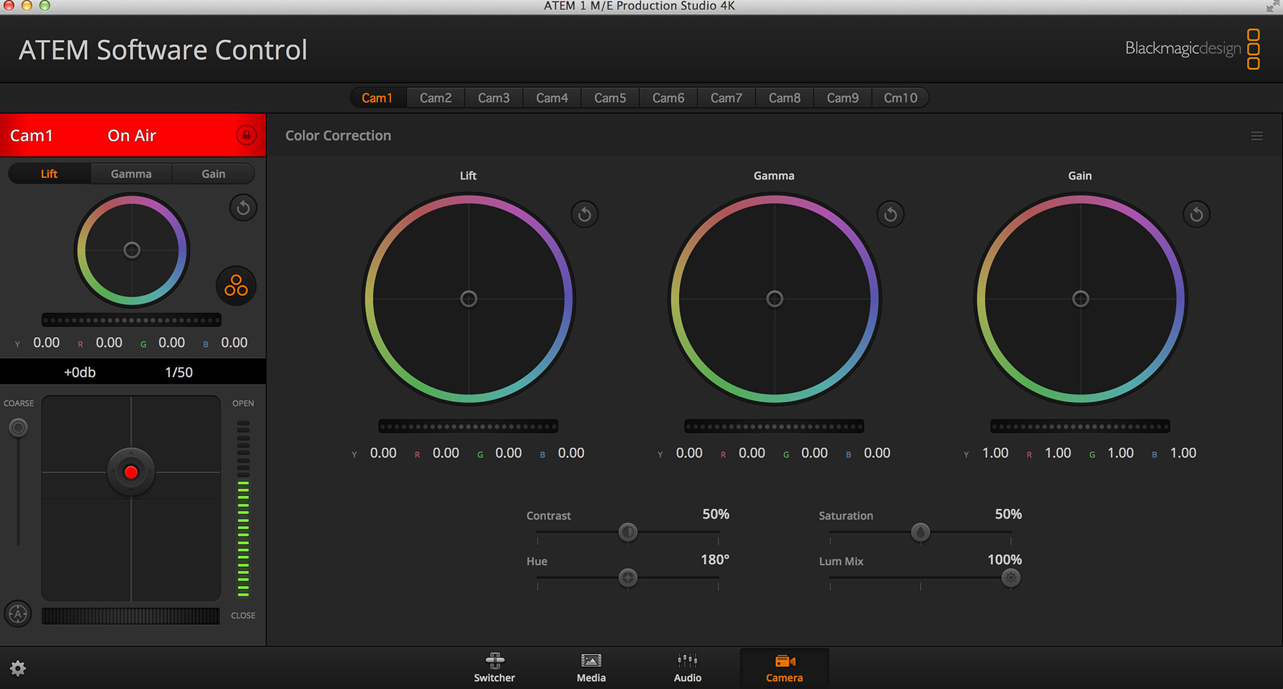
Task: Reset the small Lift wheel in Cam1 panel
Action: [243, 208]
